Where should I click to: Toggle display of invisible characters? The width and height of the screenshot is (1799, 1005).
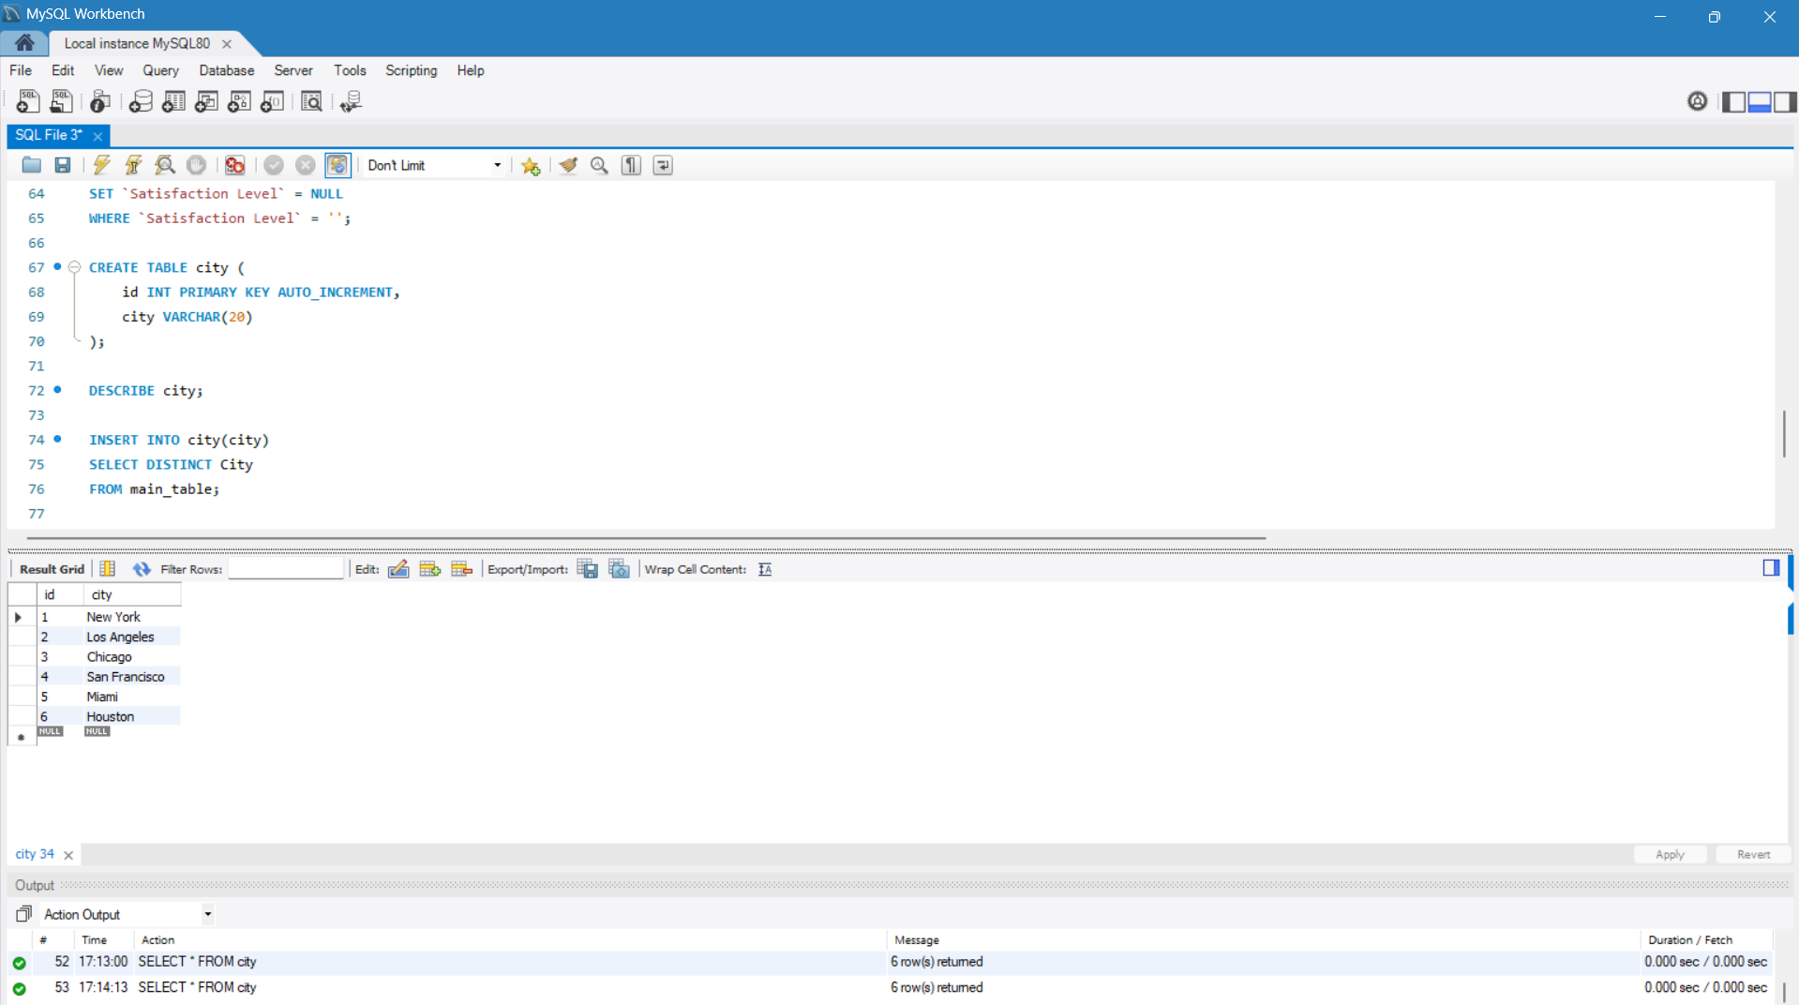pos(631,165)
